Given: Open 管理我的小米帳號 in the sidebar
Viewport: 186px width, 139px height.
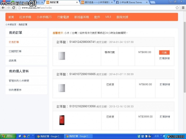Looking at the screenshot, I should coord(19,81).
